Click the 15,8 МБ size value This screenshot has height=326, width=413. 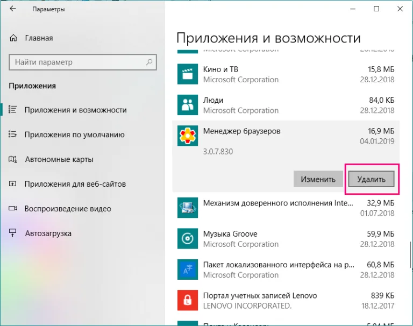click(381, 69)
